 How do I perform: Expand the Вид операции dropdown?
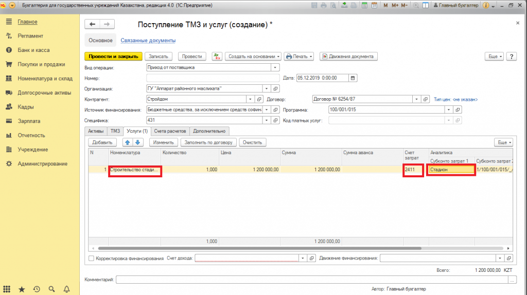tap(275, 67)
